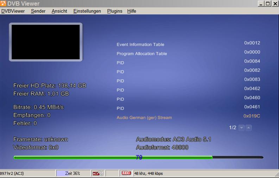The width and height of the screenshot is (279, 178).
Task: Select the Audio German (ger) Stream entry
Action: (144, 117)
